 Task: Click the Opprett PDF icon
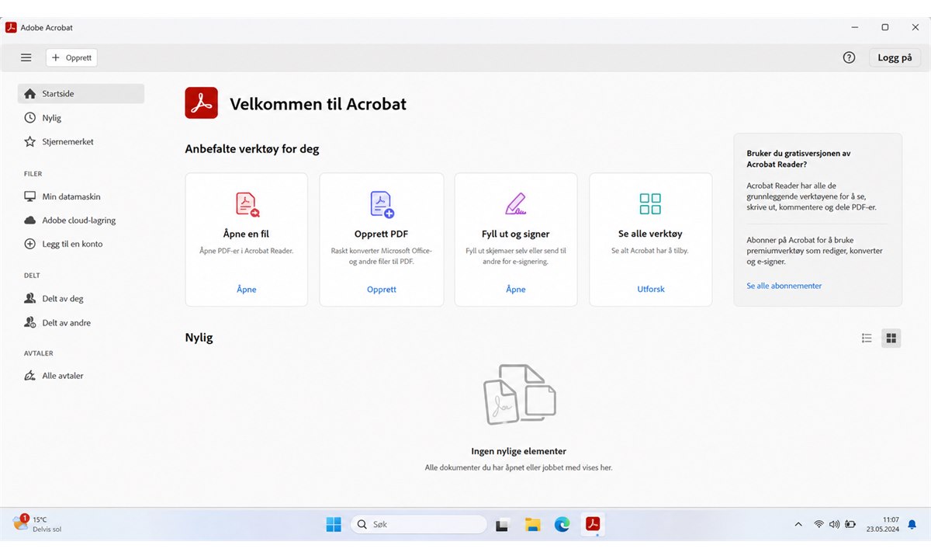tap(382, 203)
